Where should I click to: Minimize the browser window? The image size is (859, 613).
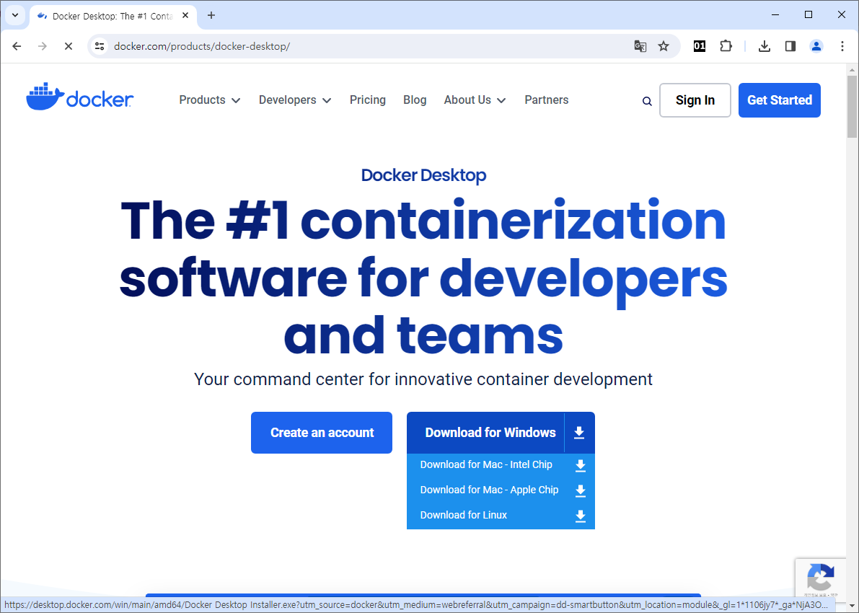pyautogui.click(x=775, y=15)
